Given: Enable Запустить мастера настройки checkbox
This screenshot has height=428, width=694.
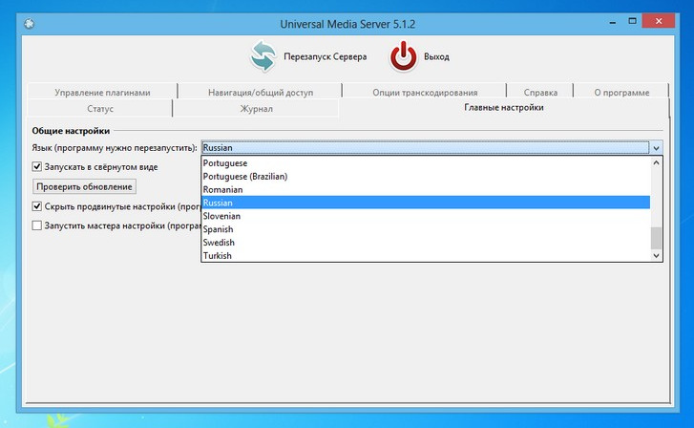Looking at the screenshot, I should 36,225.
